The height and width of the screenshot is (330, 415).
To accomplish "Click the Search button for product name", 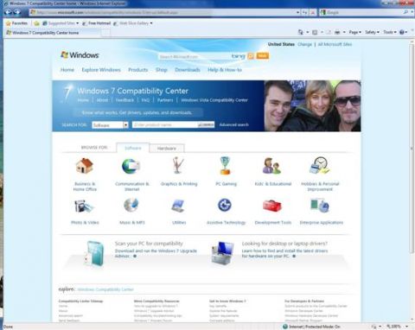I will [206, 124].
